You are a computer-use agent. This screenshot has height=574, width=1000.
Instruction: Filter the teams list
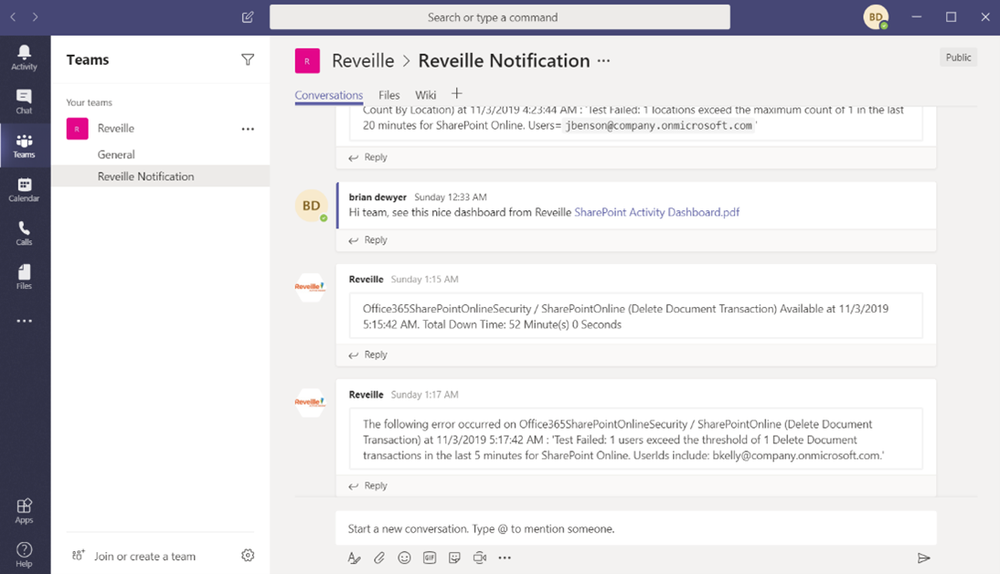click(248, 60)
